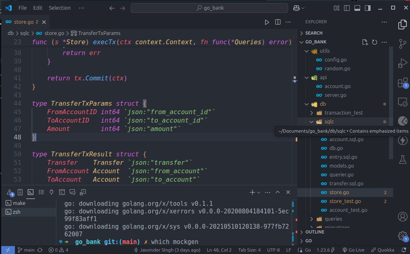Viewport: 410px width, 254px height.
Task: Toggle the bottom panel layout button
Action: [357, 8]
